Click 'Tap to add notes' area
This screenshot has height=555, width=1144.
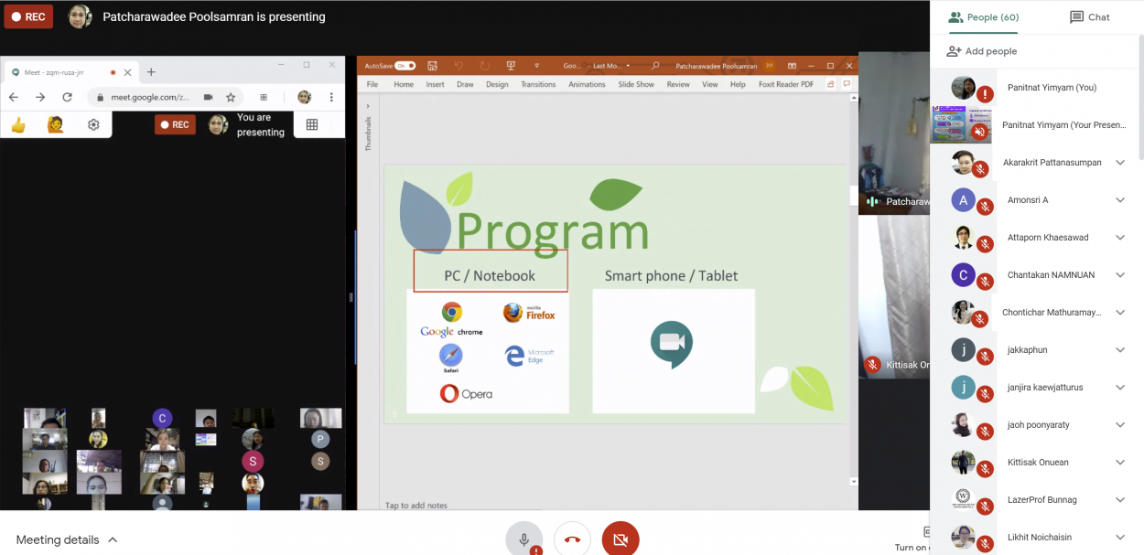point(416,505)
